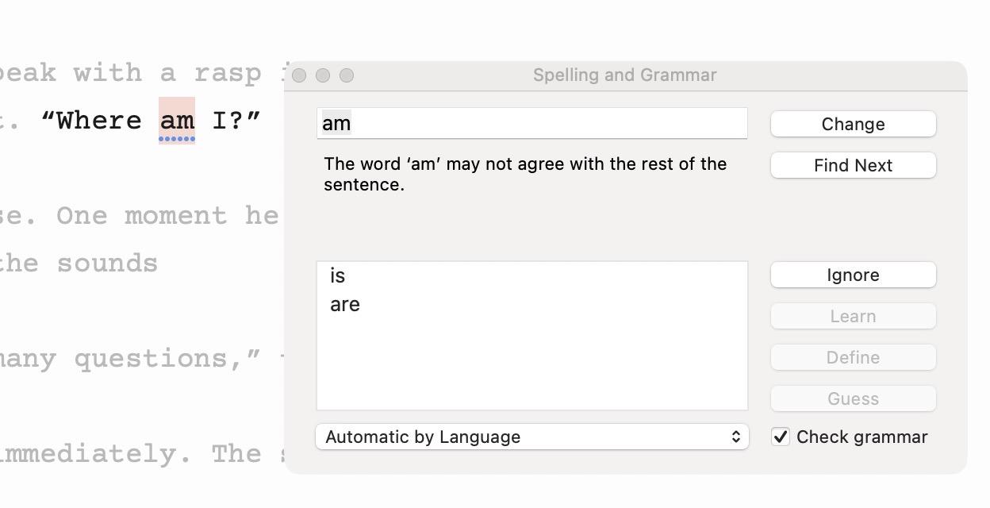Click the Spelling and Grammar title bar
This screenshot has height=508, width=990.
tap(627, 75)
